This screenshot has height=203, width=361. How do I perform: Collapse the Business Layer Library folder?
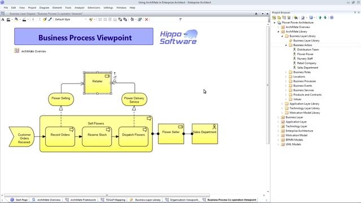pyautogui.click(x=282, y=36)
